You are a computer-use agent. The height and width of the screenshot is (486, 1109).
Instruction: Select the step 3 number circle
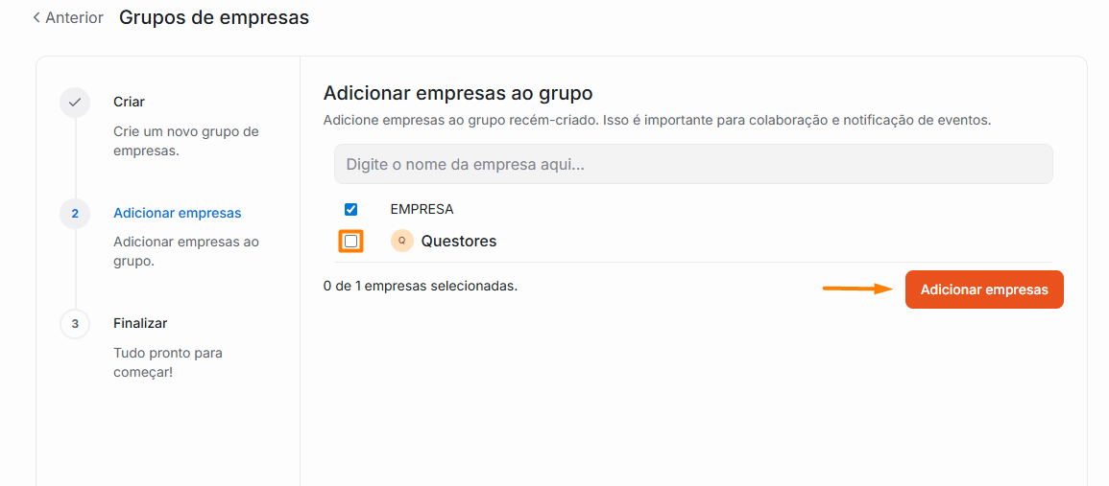(x=75, y=324)
